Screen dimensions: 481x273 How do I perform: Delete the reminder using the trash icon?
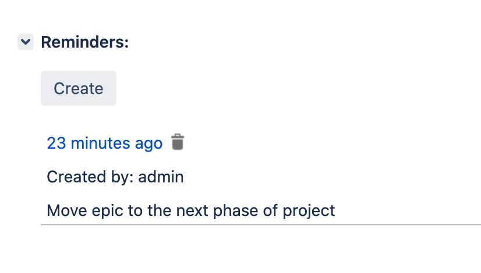click(x=178, y=142)
